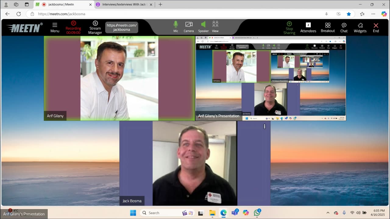Open Wi-Fi network settings
Viewport: 390px width, 219px height.
point(352,213)
